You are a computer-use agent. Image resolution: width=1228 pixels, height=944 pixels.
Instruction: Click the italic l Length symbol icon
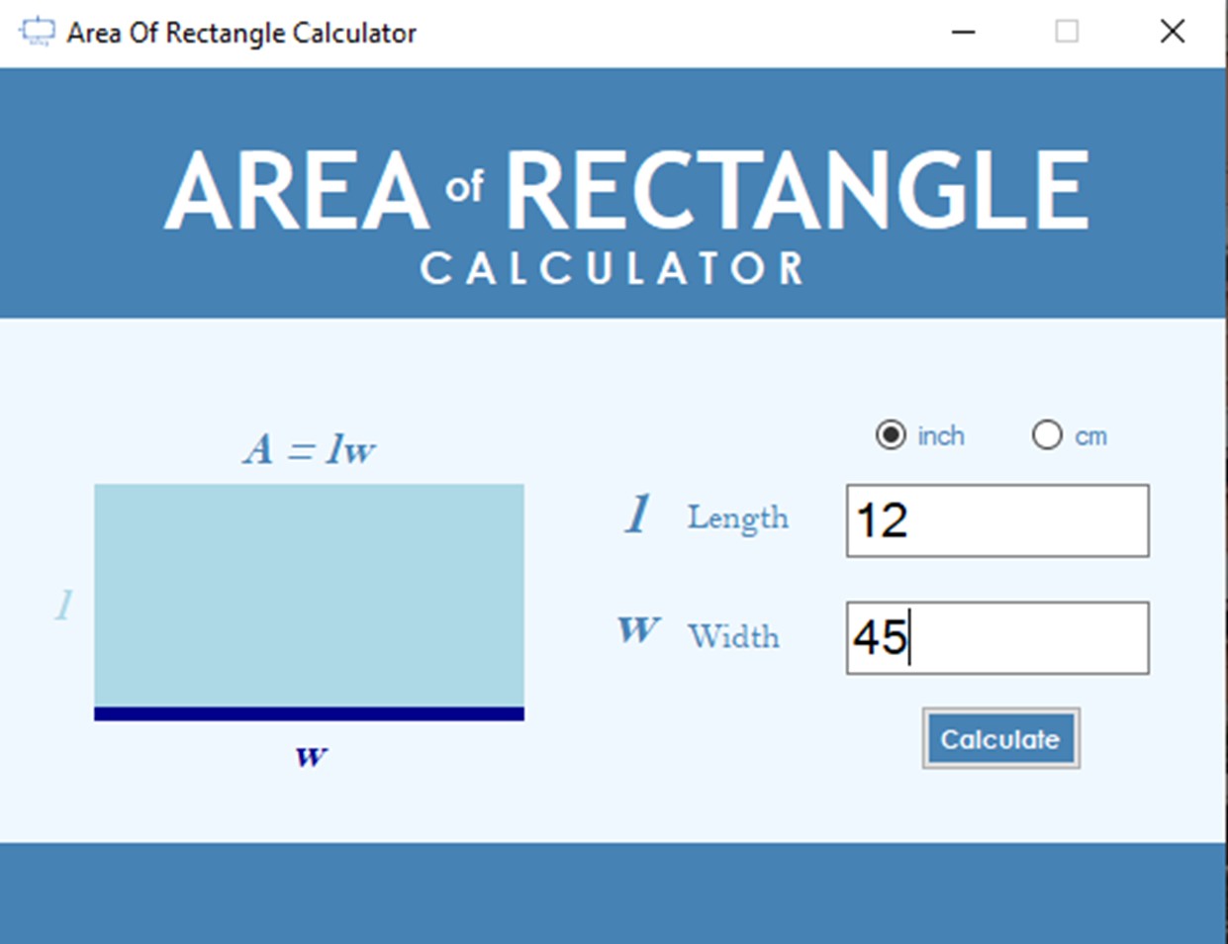coord(638,516)
